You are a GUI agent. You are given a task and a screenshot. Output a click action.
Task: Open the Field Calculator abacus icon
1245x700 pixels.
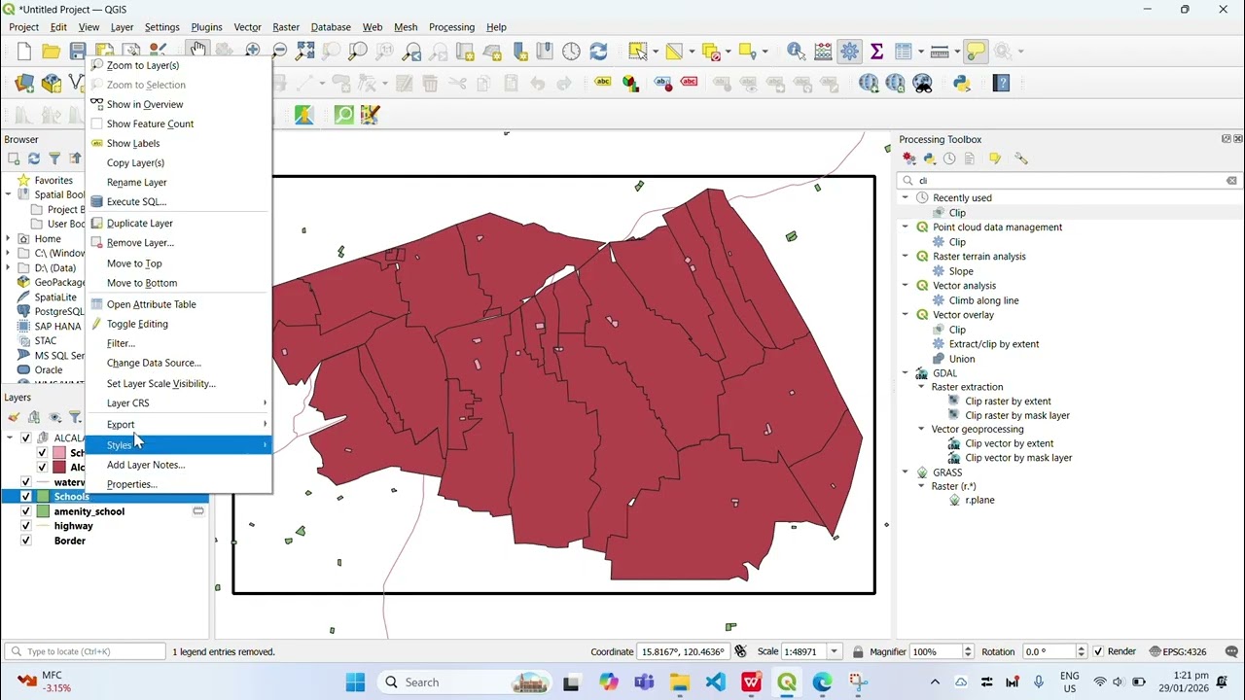coord(823,52)
